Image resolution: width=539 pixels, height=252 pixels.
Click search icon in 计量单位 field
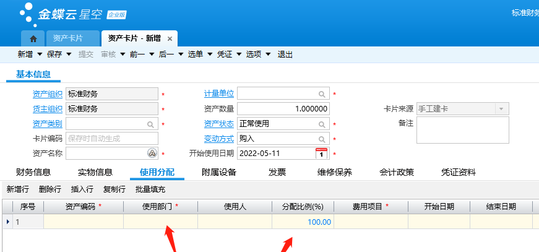322,94
